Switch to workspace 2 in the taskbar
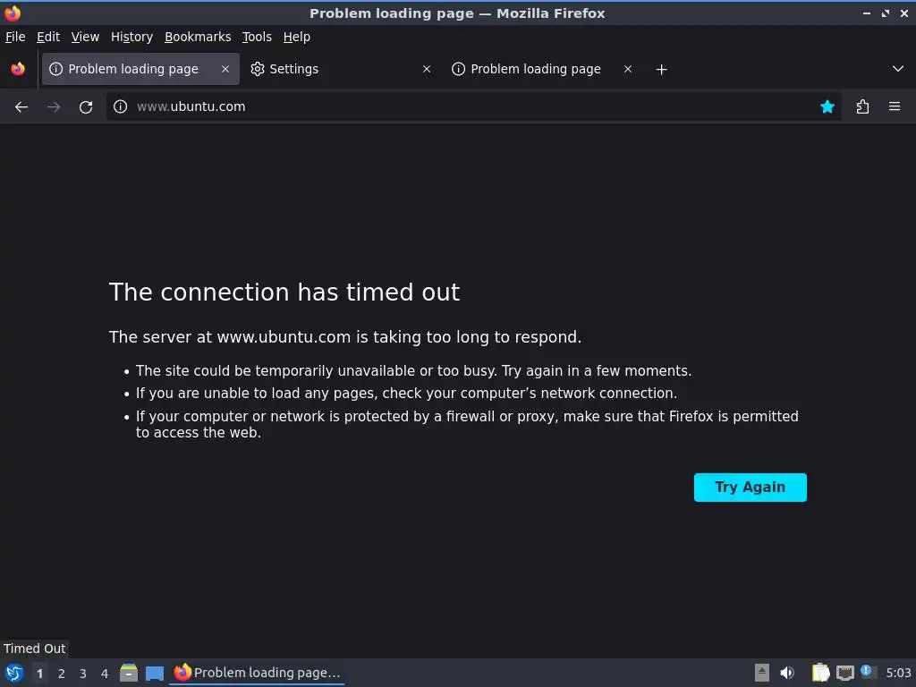This screenshot has height=687, width=916. point(62,674)
